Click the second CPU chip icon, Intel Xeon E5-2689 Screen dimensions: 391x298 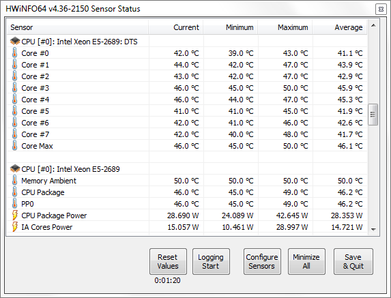(15, 168)
